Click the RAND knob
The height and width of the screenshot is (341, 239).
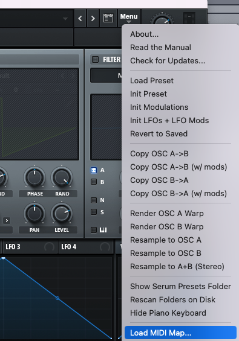(62, 177)
